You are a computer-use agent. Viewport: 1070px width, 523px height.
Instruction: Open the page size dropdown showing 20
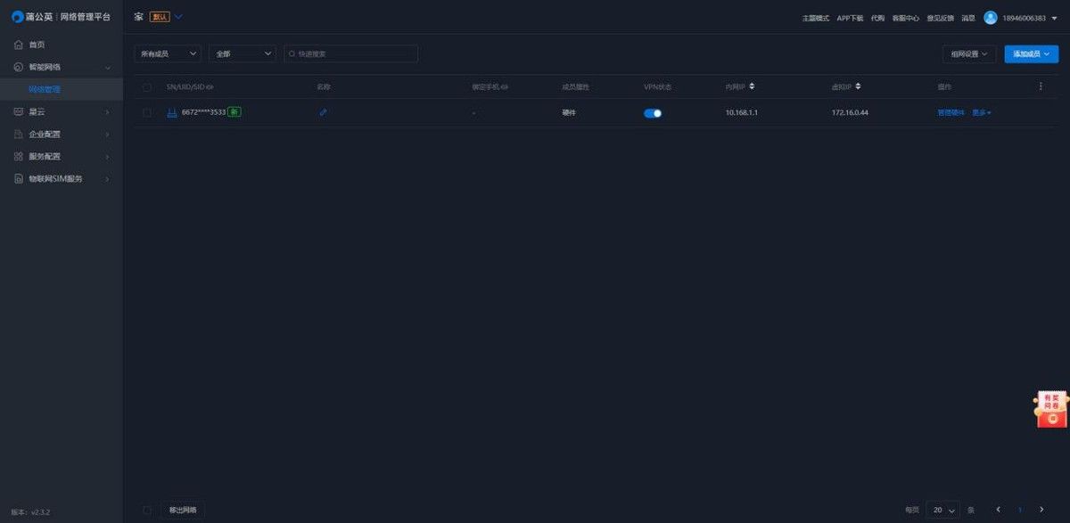pyautogui.click(x=942, y=510)
